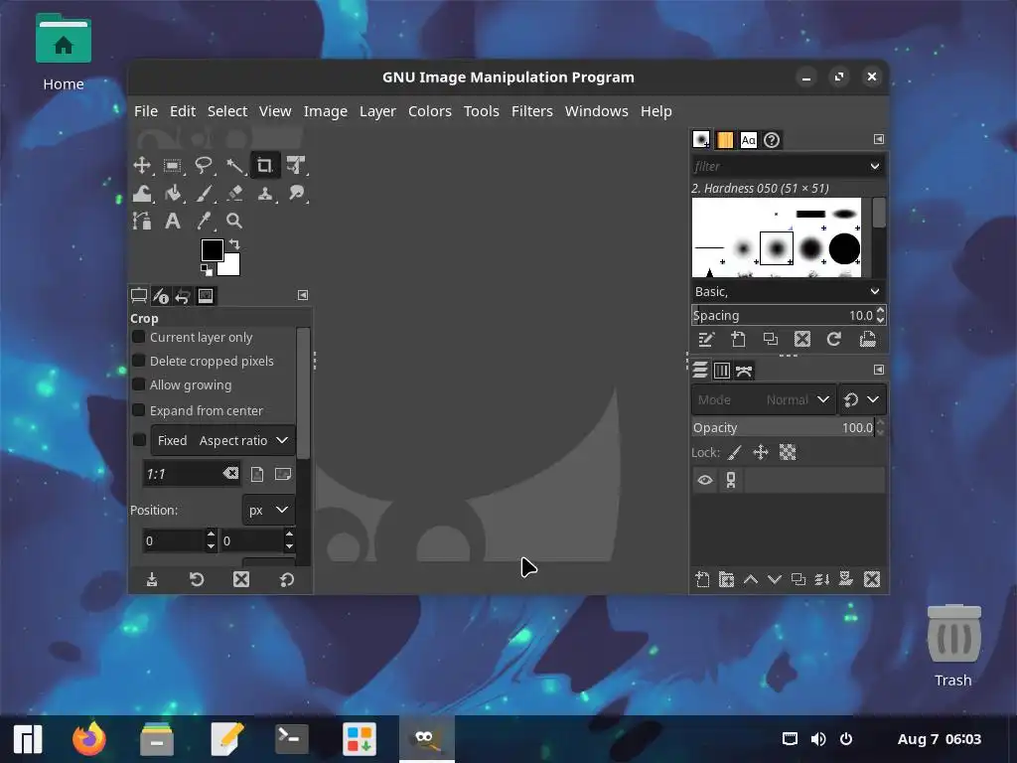Screen dimensions: 1017x763
Task: Click the foreground color black swatch
Action: click(213, 249)
